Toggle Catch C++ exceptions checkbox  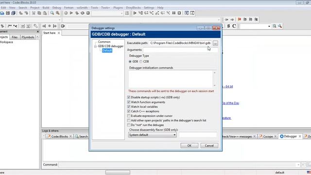(129, 111)
